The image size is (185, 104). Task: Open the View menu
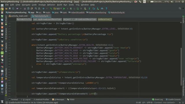[18, 5]
